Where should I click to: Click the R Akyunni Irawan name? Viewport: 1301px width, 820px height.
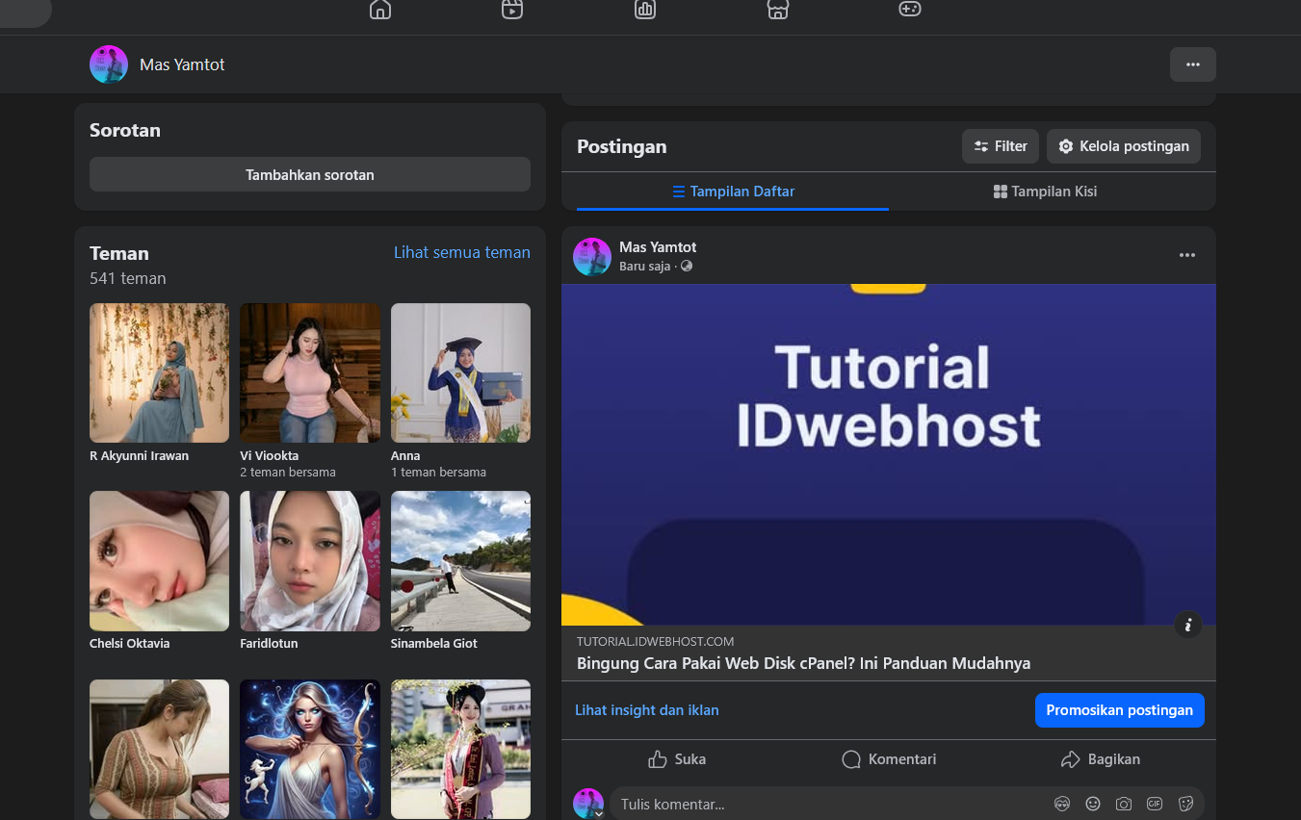coord(140,455)
